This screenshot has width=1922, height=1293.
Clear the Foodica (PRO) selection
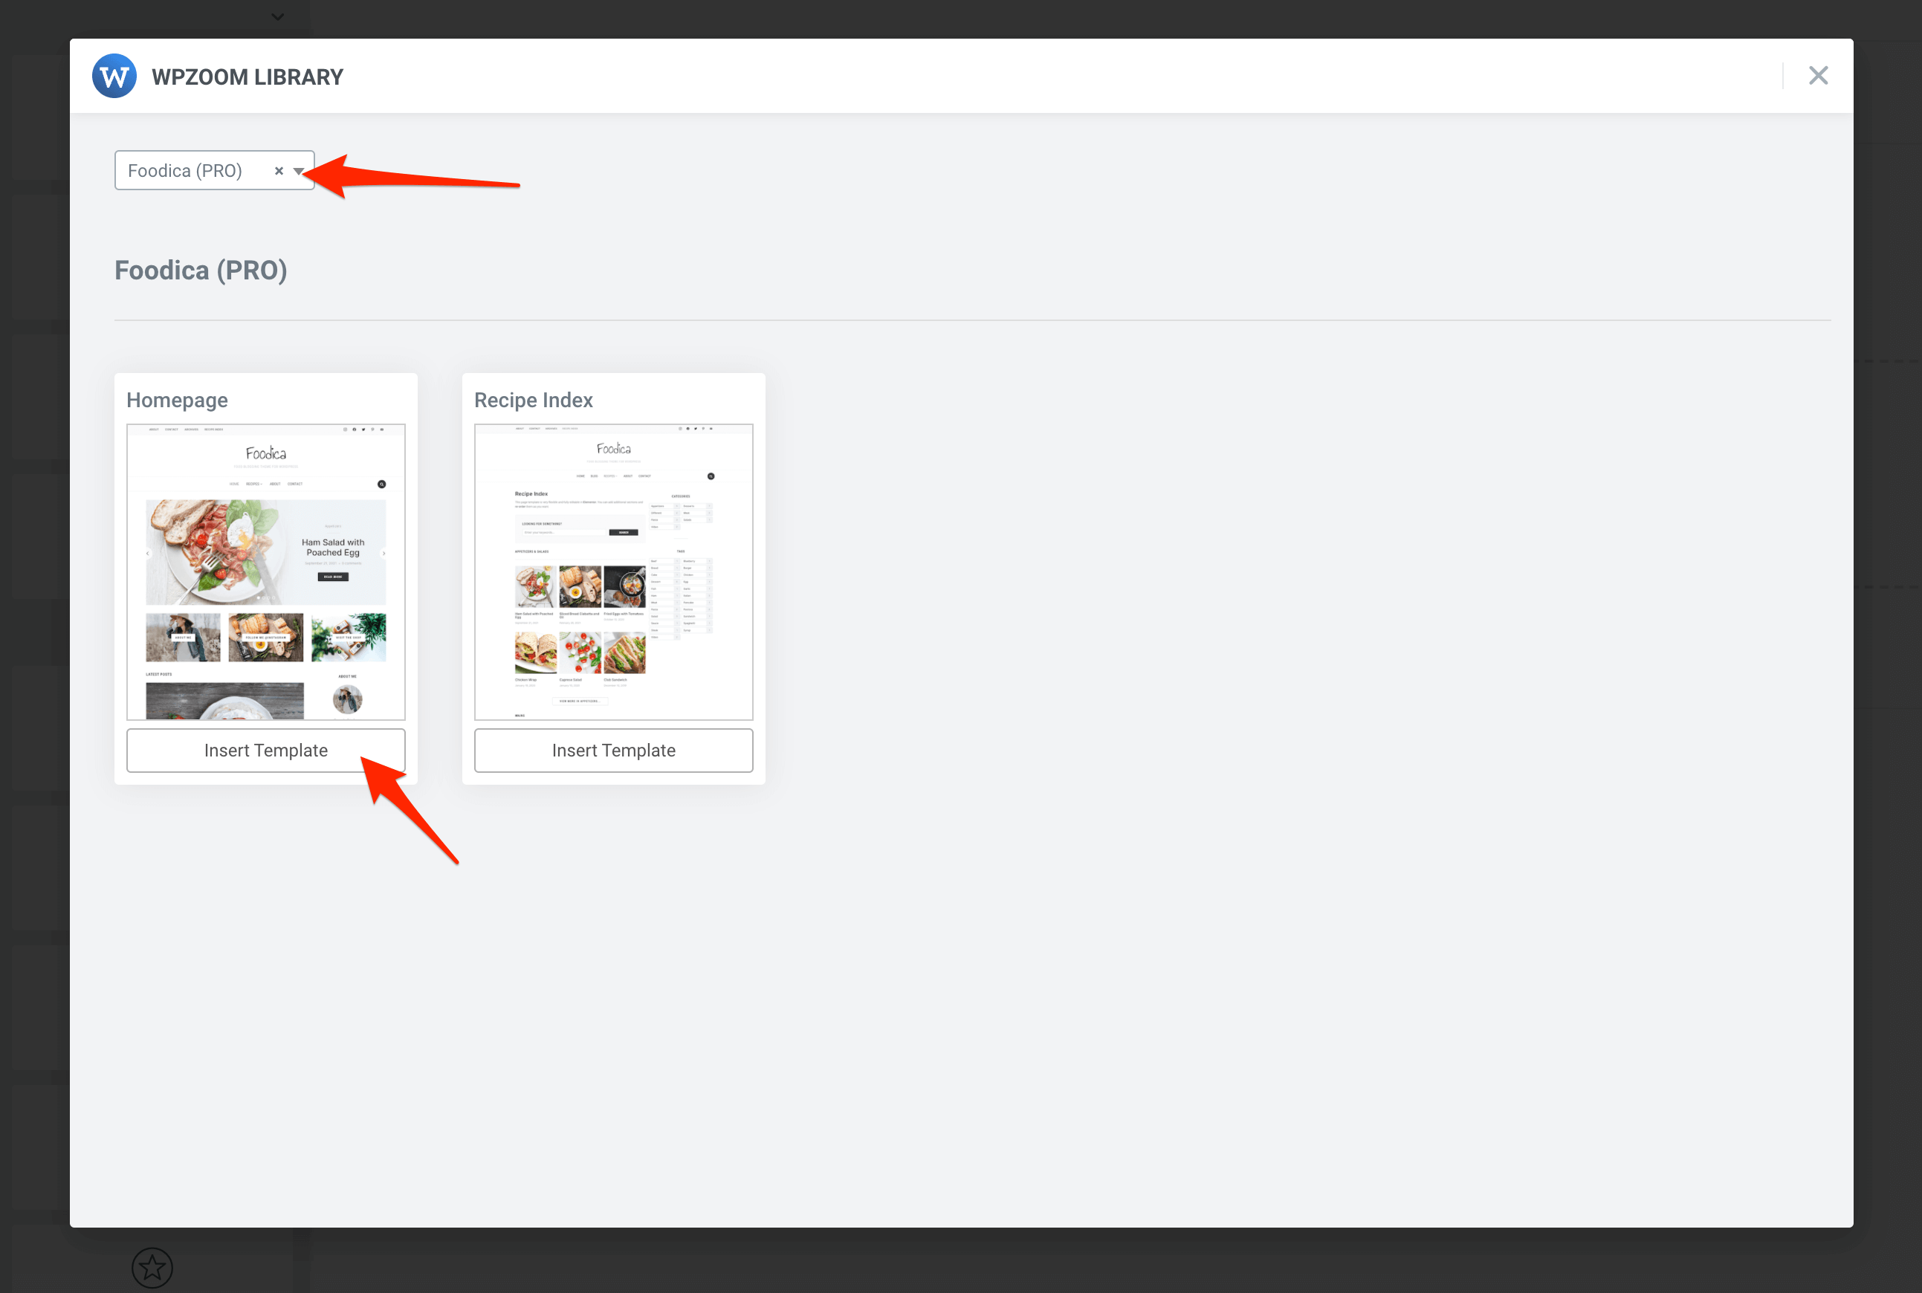279,171
